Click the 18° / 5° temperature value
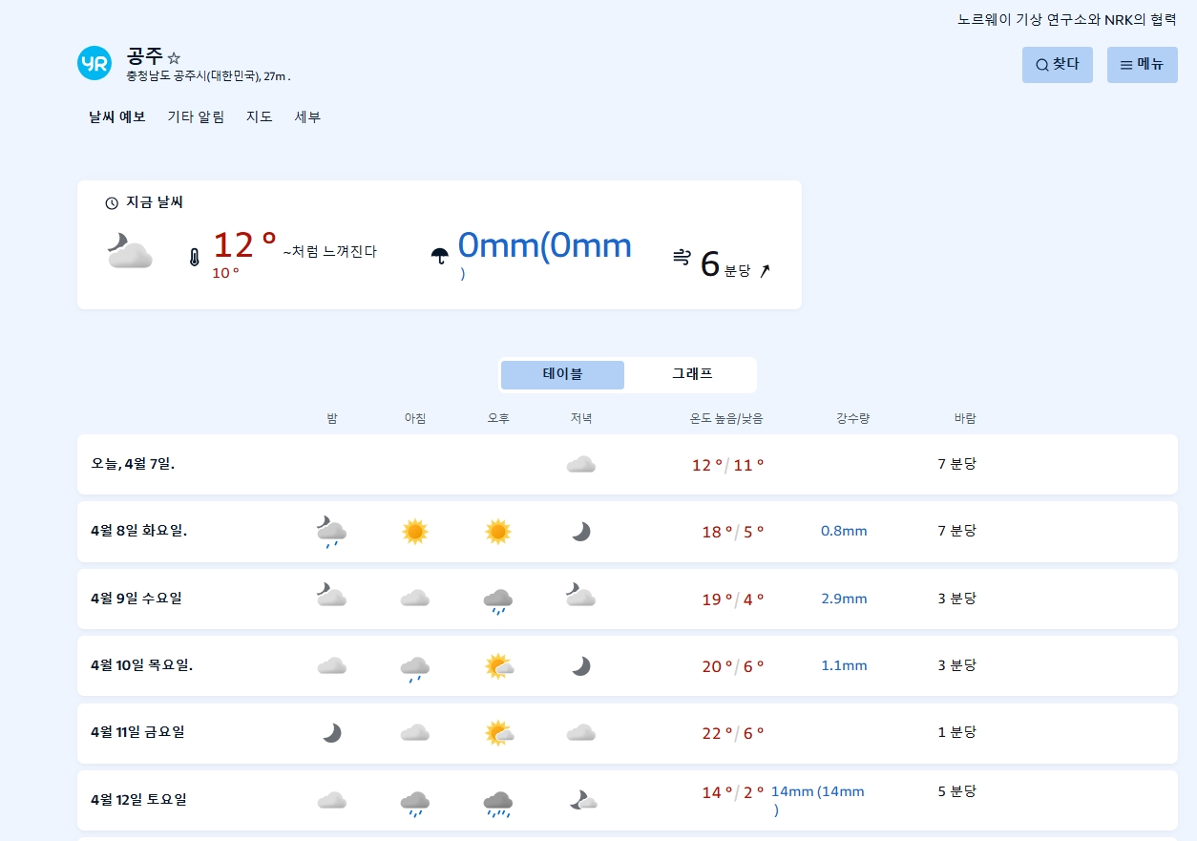This screenshot has width=1197, height=841. tap(732, 532)
